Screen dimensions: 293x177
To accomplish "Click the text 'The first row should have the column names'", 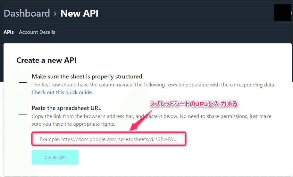I will point(82,85).
